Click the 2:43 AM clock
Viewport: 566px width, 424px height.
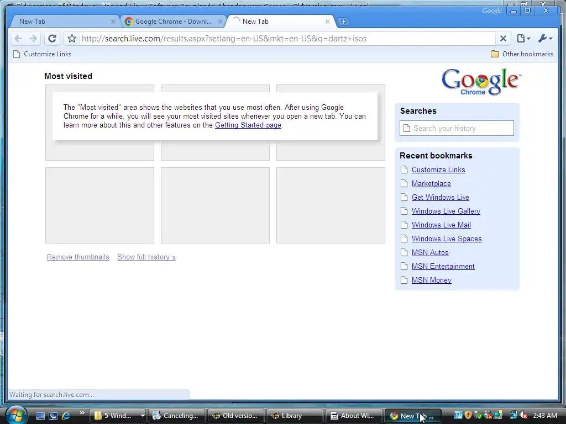tap(544, 415)
